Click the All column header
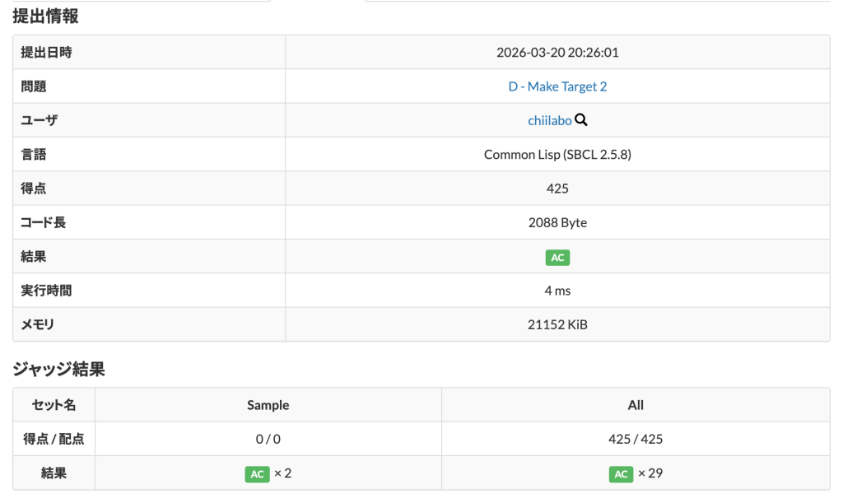The width and height of the screenshot is (843, 503). point(636,405)
